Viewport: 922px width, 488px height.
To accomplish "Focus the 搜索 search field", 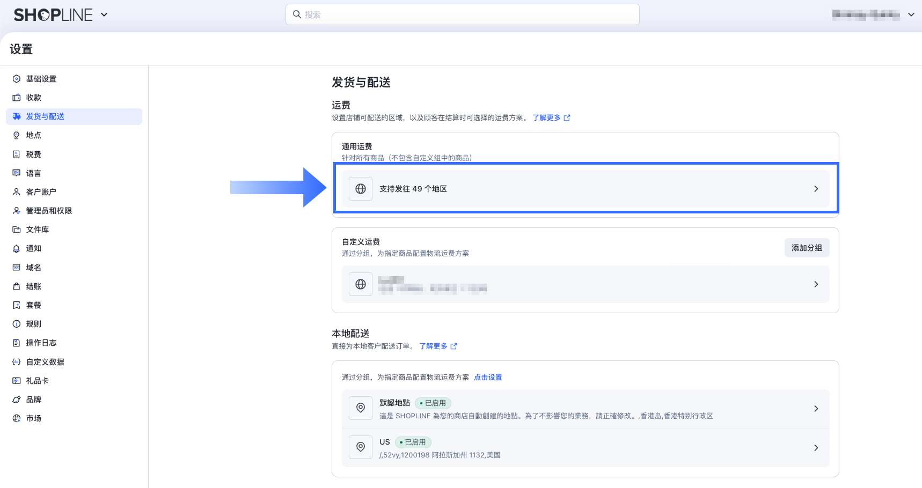I will 462,14.
